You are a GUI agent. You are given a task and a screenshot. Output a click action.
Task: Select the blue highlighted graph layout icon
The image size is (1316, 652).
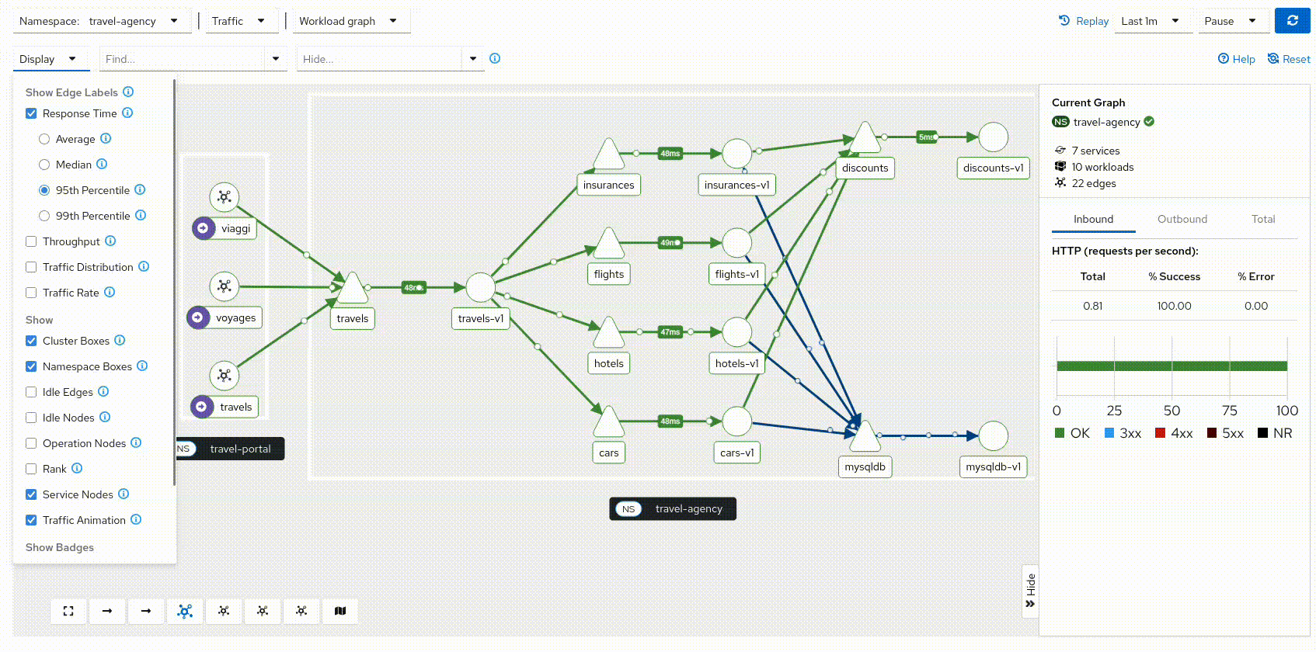tap(185, 611)
